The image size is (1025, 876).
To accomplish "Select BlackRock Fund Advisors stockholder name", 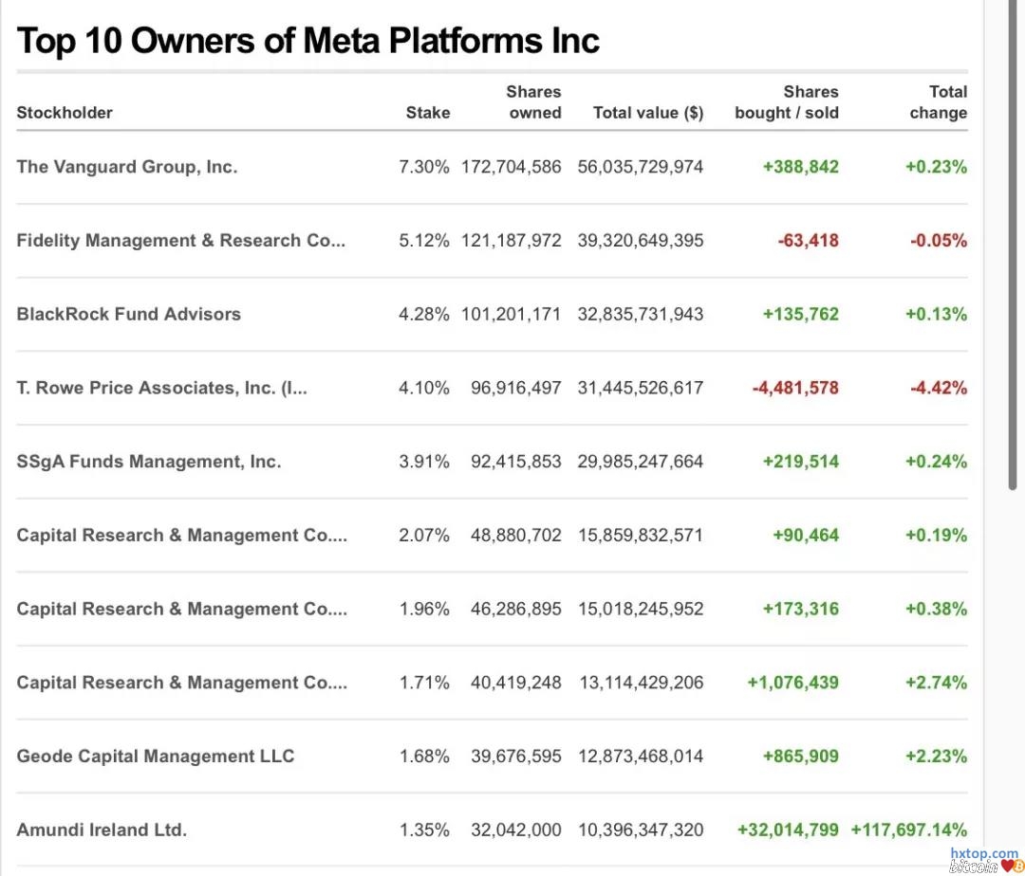I will 129,314.
